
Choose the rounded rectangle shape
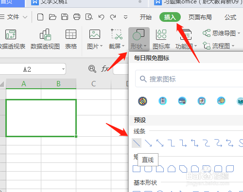148,169
